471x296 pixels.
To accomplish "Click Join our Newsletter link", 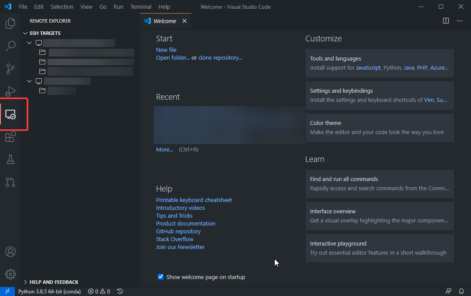I will [180, 247].
